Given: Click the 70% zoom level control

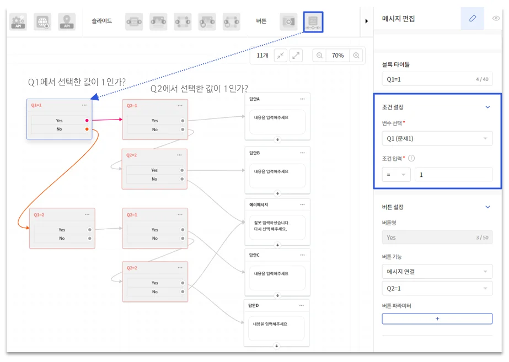Looking at the screenshot, I should click(x=337, y=56).
